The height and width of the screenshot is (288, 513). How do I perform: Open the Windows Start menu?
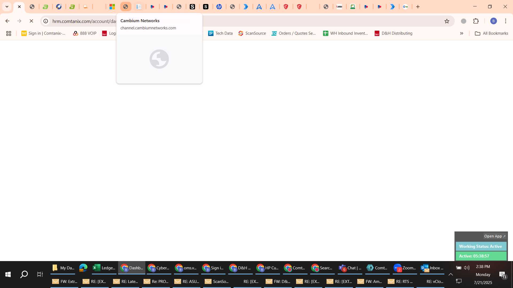8,274
